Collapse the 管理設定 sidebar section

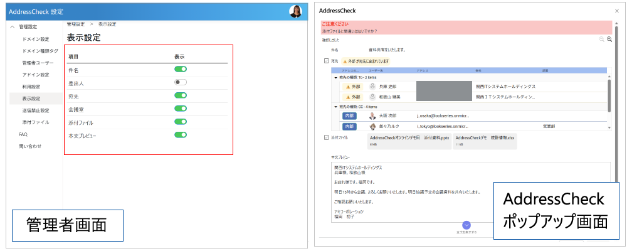tap(12, 27)
